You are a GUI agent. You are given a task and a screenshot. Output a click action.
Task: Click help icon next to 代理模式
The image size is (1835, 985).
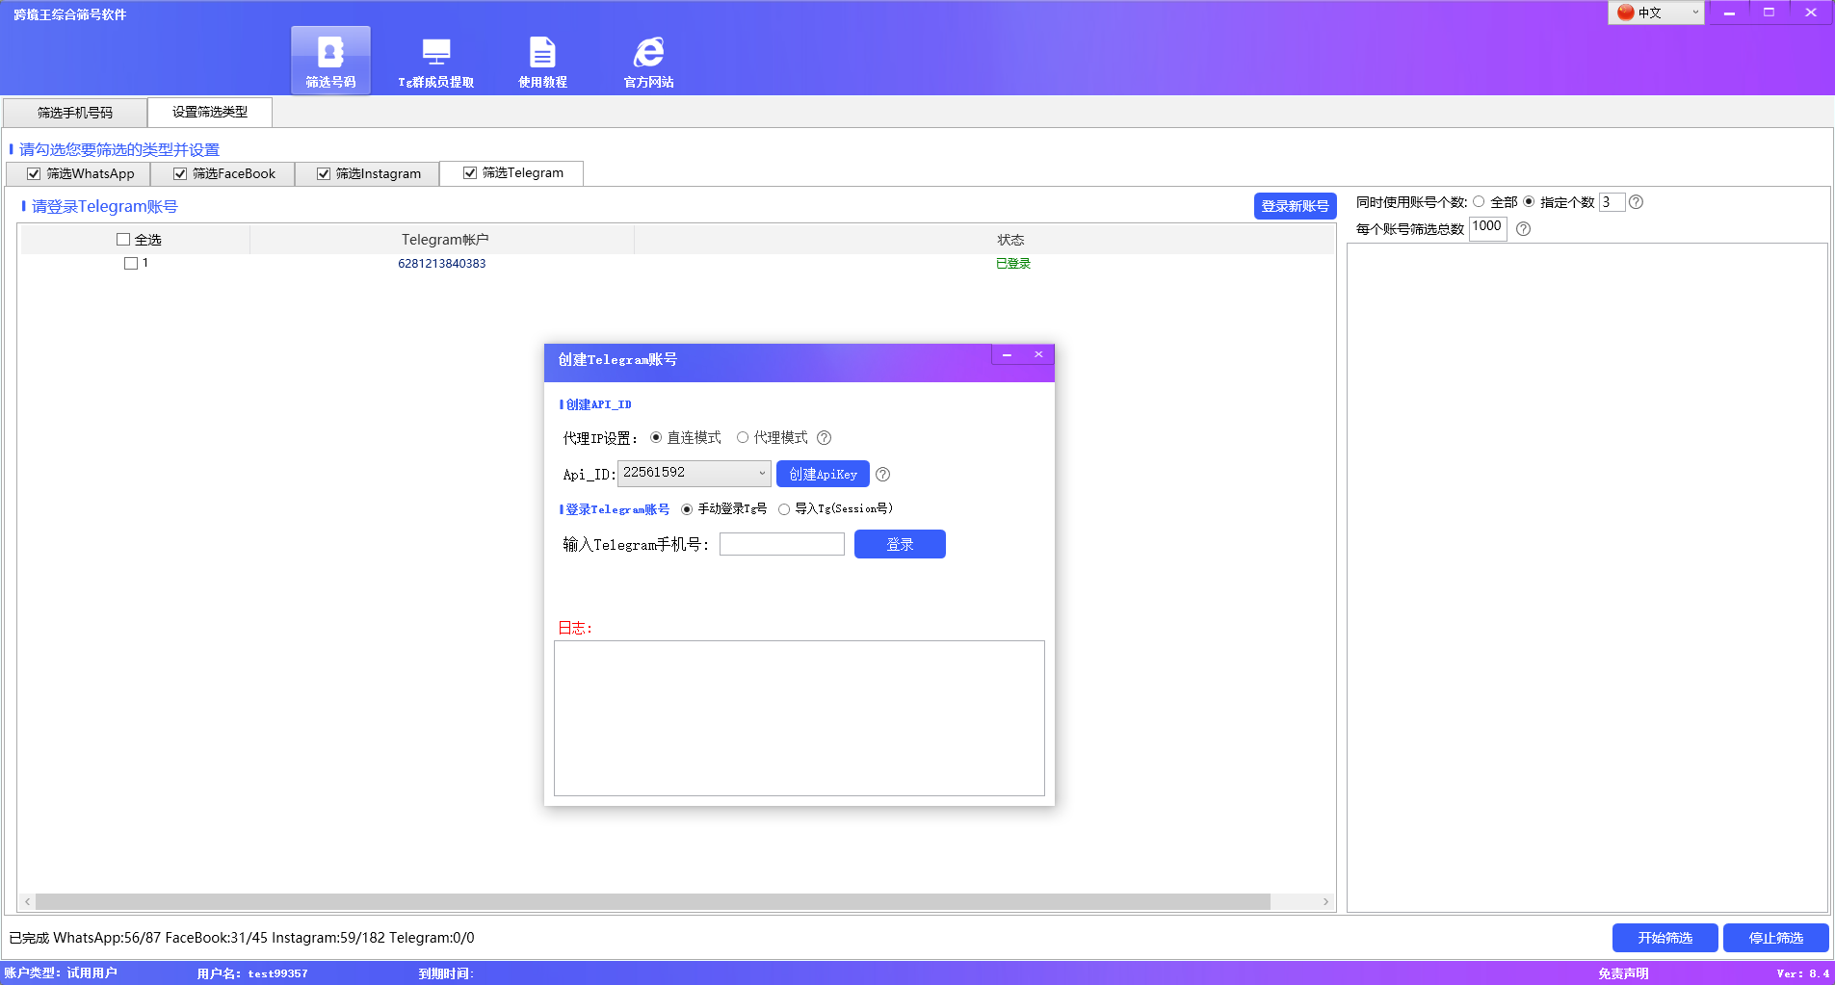[x=825, y=438]
